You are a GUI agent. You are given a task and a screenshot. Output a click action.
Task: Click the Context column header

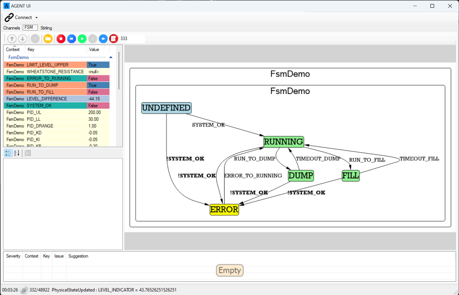[x=13, y=50]
